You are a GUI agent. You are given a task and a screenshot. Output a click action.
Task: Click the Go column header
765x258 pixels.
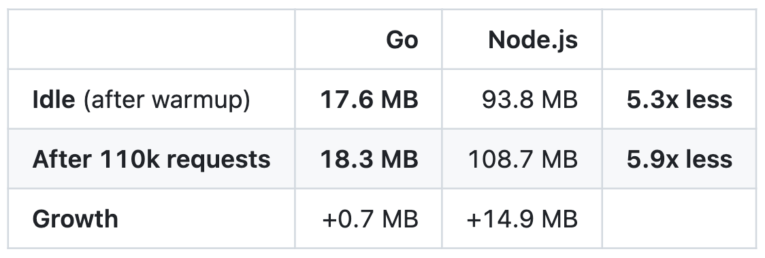(402, 39)
